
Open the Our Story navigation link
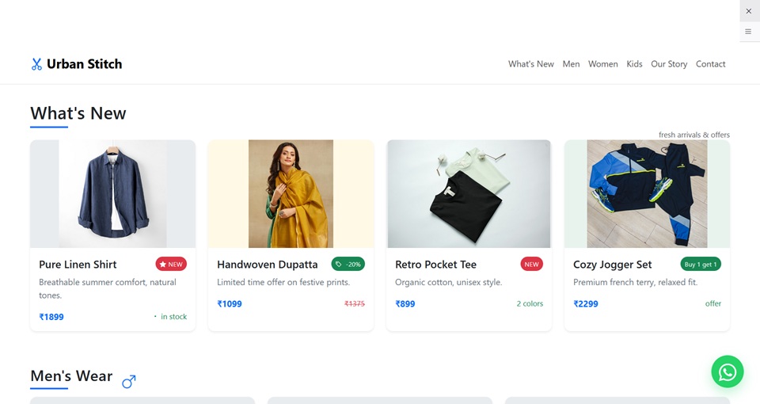point(669,64)
